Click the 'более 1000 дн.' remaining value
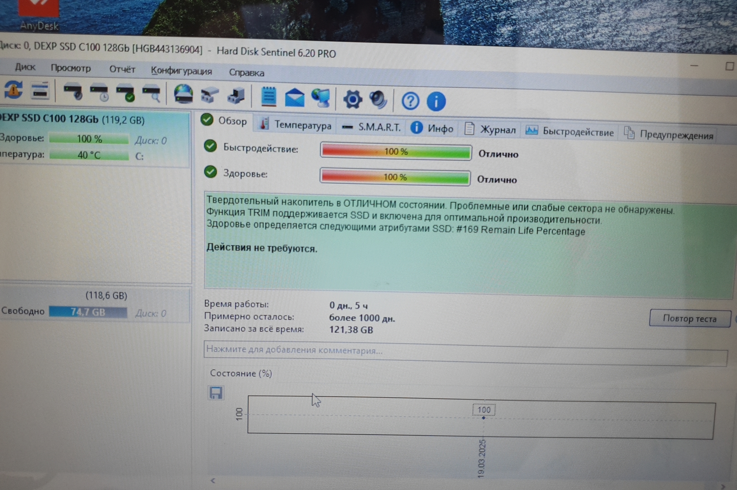The height and width of the screenshot is (490, 737). click(362, 318)
